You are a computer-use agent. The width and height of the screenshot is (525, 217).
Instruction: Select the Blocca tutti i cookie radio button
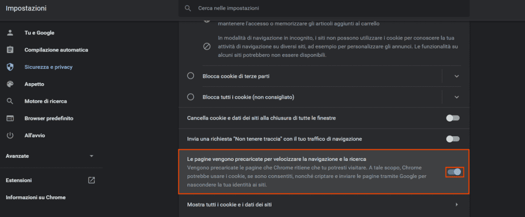[191, 97]
